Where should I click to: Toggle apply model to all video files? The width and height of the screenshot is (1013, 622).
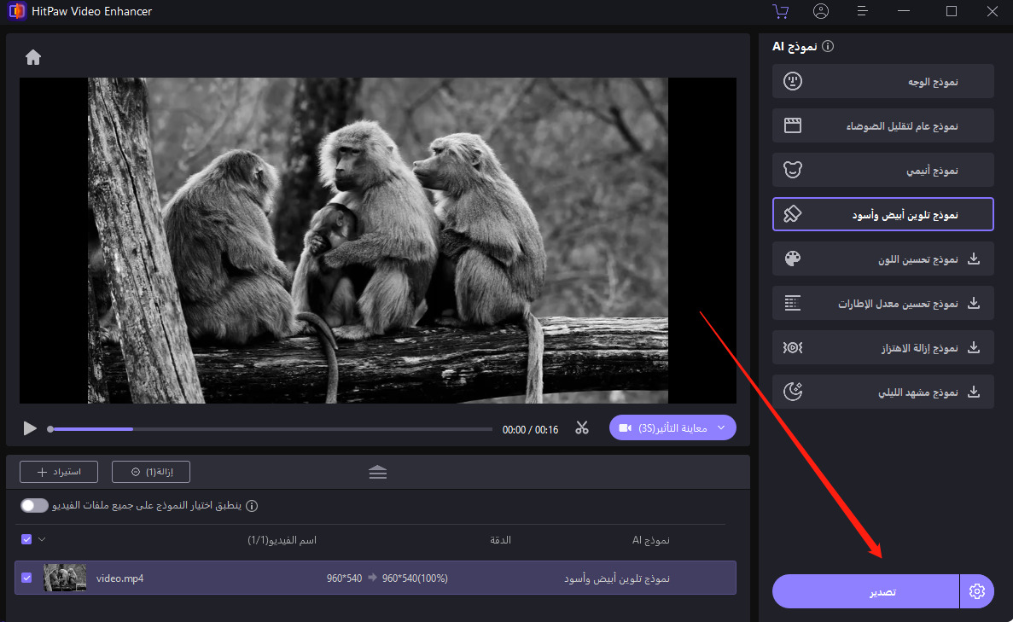coord(35,505)
